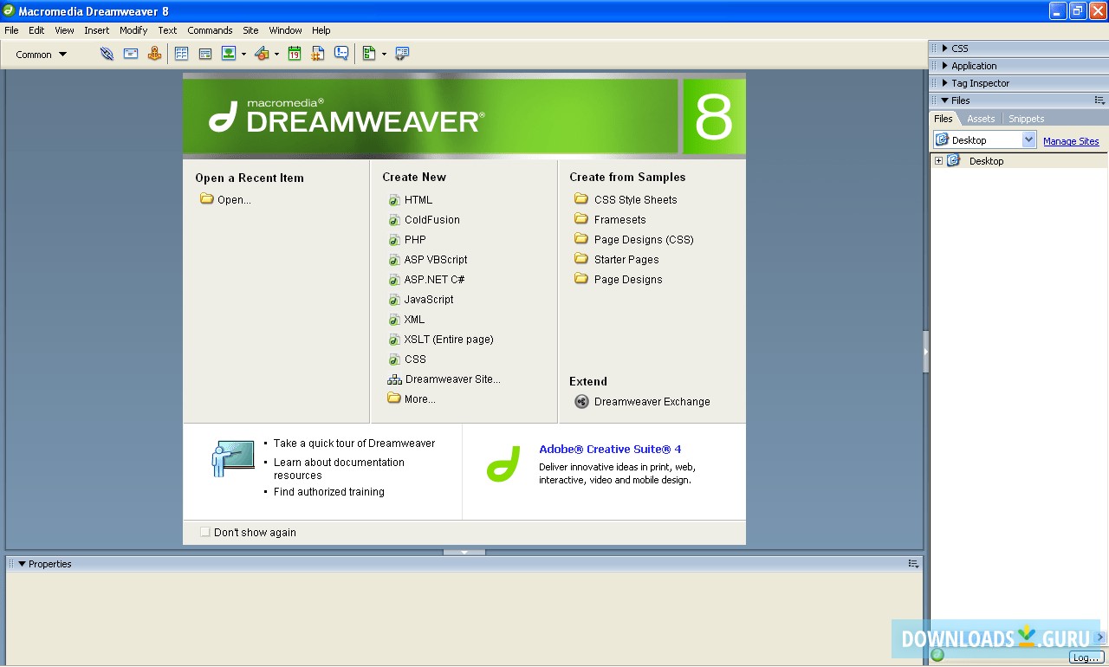Click Find authorized training

coord(329,492)
